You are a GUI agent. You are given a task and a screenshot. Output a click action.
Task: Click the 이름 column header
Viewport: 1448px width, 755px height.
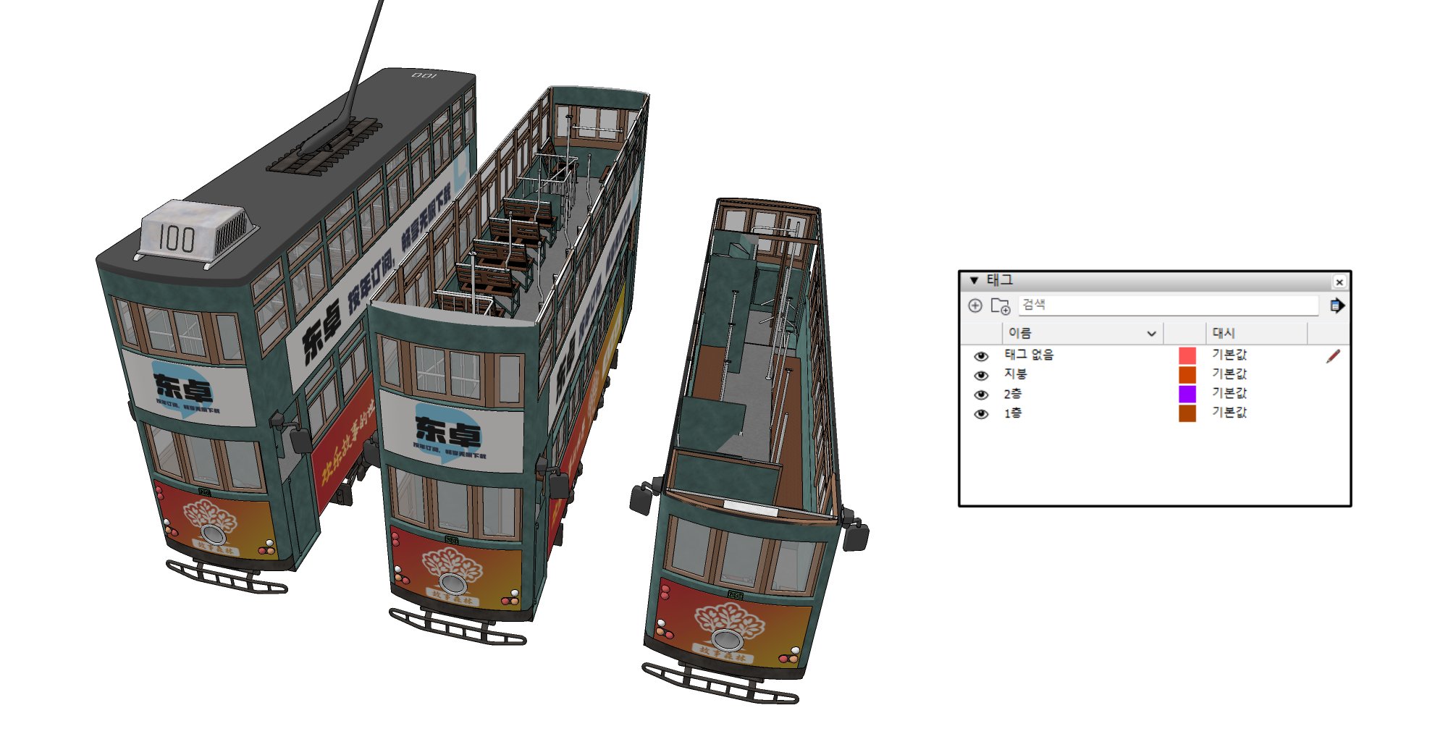pos(1019,333)
